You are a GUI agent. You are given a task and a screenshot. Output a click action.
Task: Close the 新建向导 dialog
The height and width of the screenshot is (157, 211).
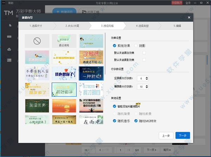pyautogui.click(x=189, y=17)
